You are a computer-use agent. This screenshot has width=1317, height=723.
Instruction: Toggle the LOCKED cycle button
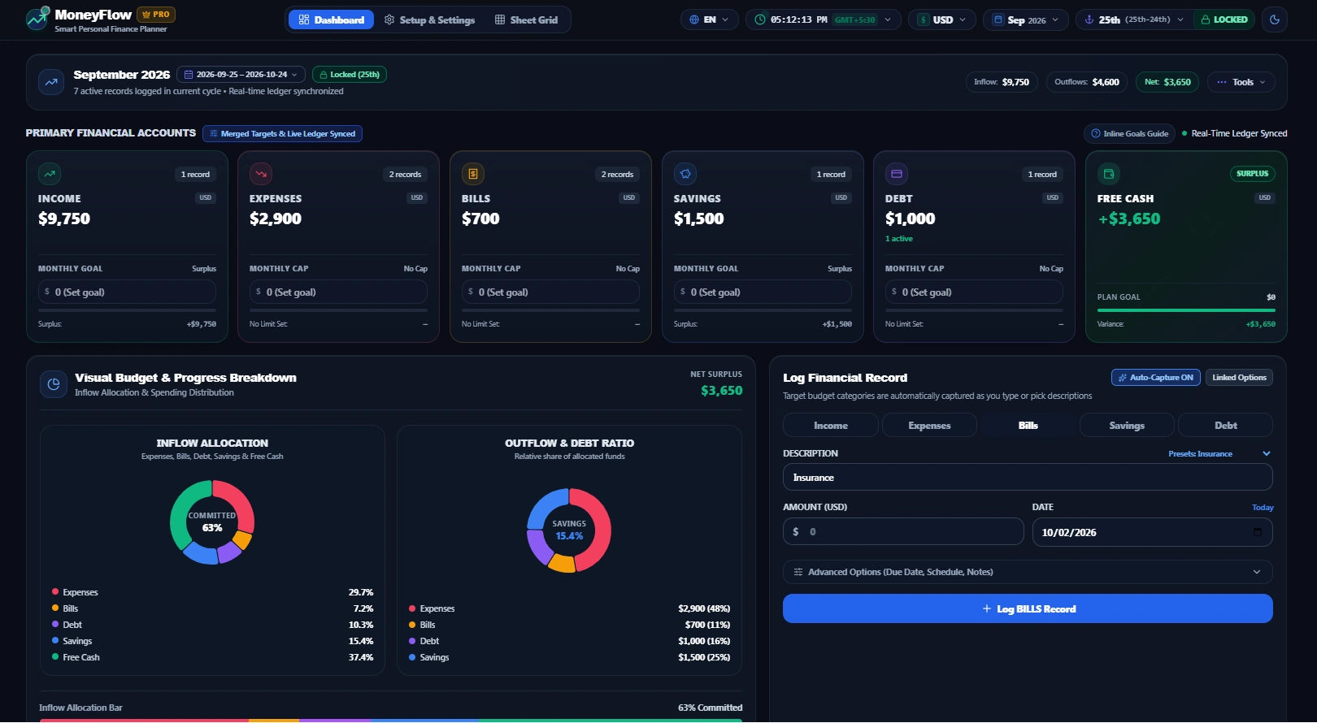(x=1224, y=19)
